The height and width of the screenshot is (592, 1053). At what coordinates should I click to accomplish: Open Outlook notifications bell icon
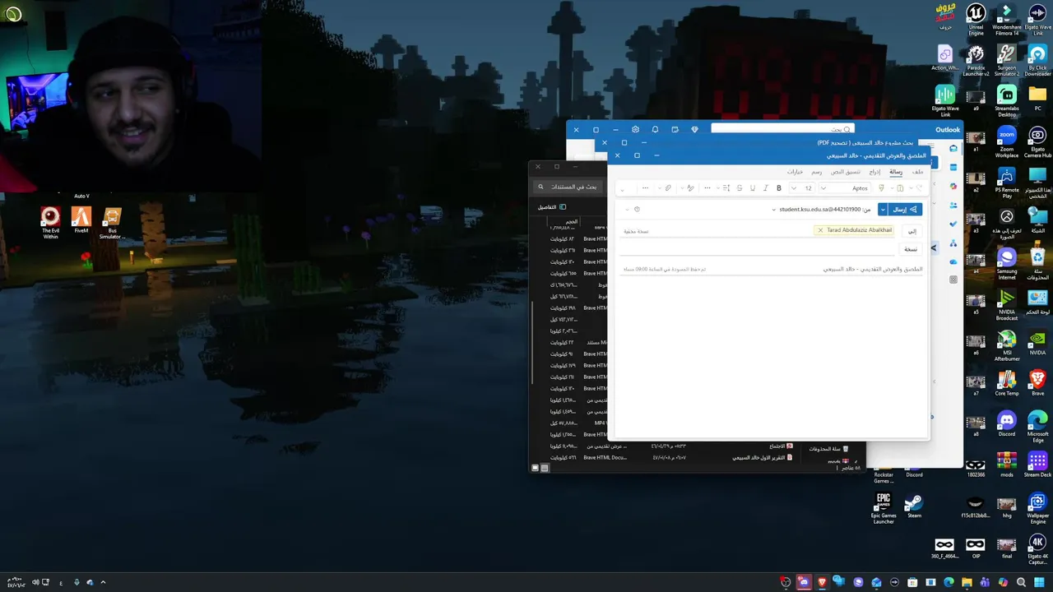coord(655,129)
